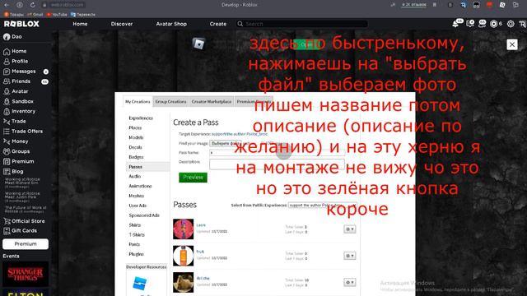Click Create in the top navigation
527x296 pixels.
217,24
